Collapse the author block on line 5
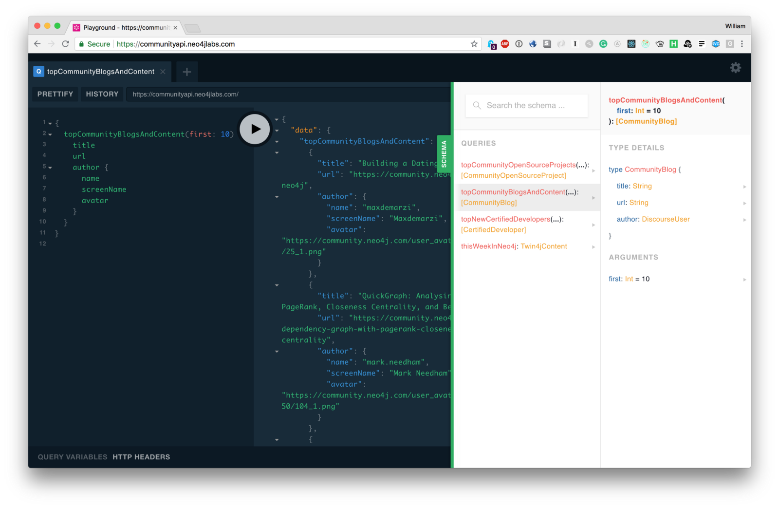 point(50,168)
